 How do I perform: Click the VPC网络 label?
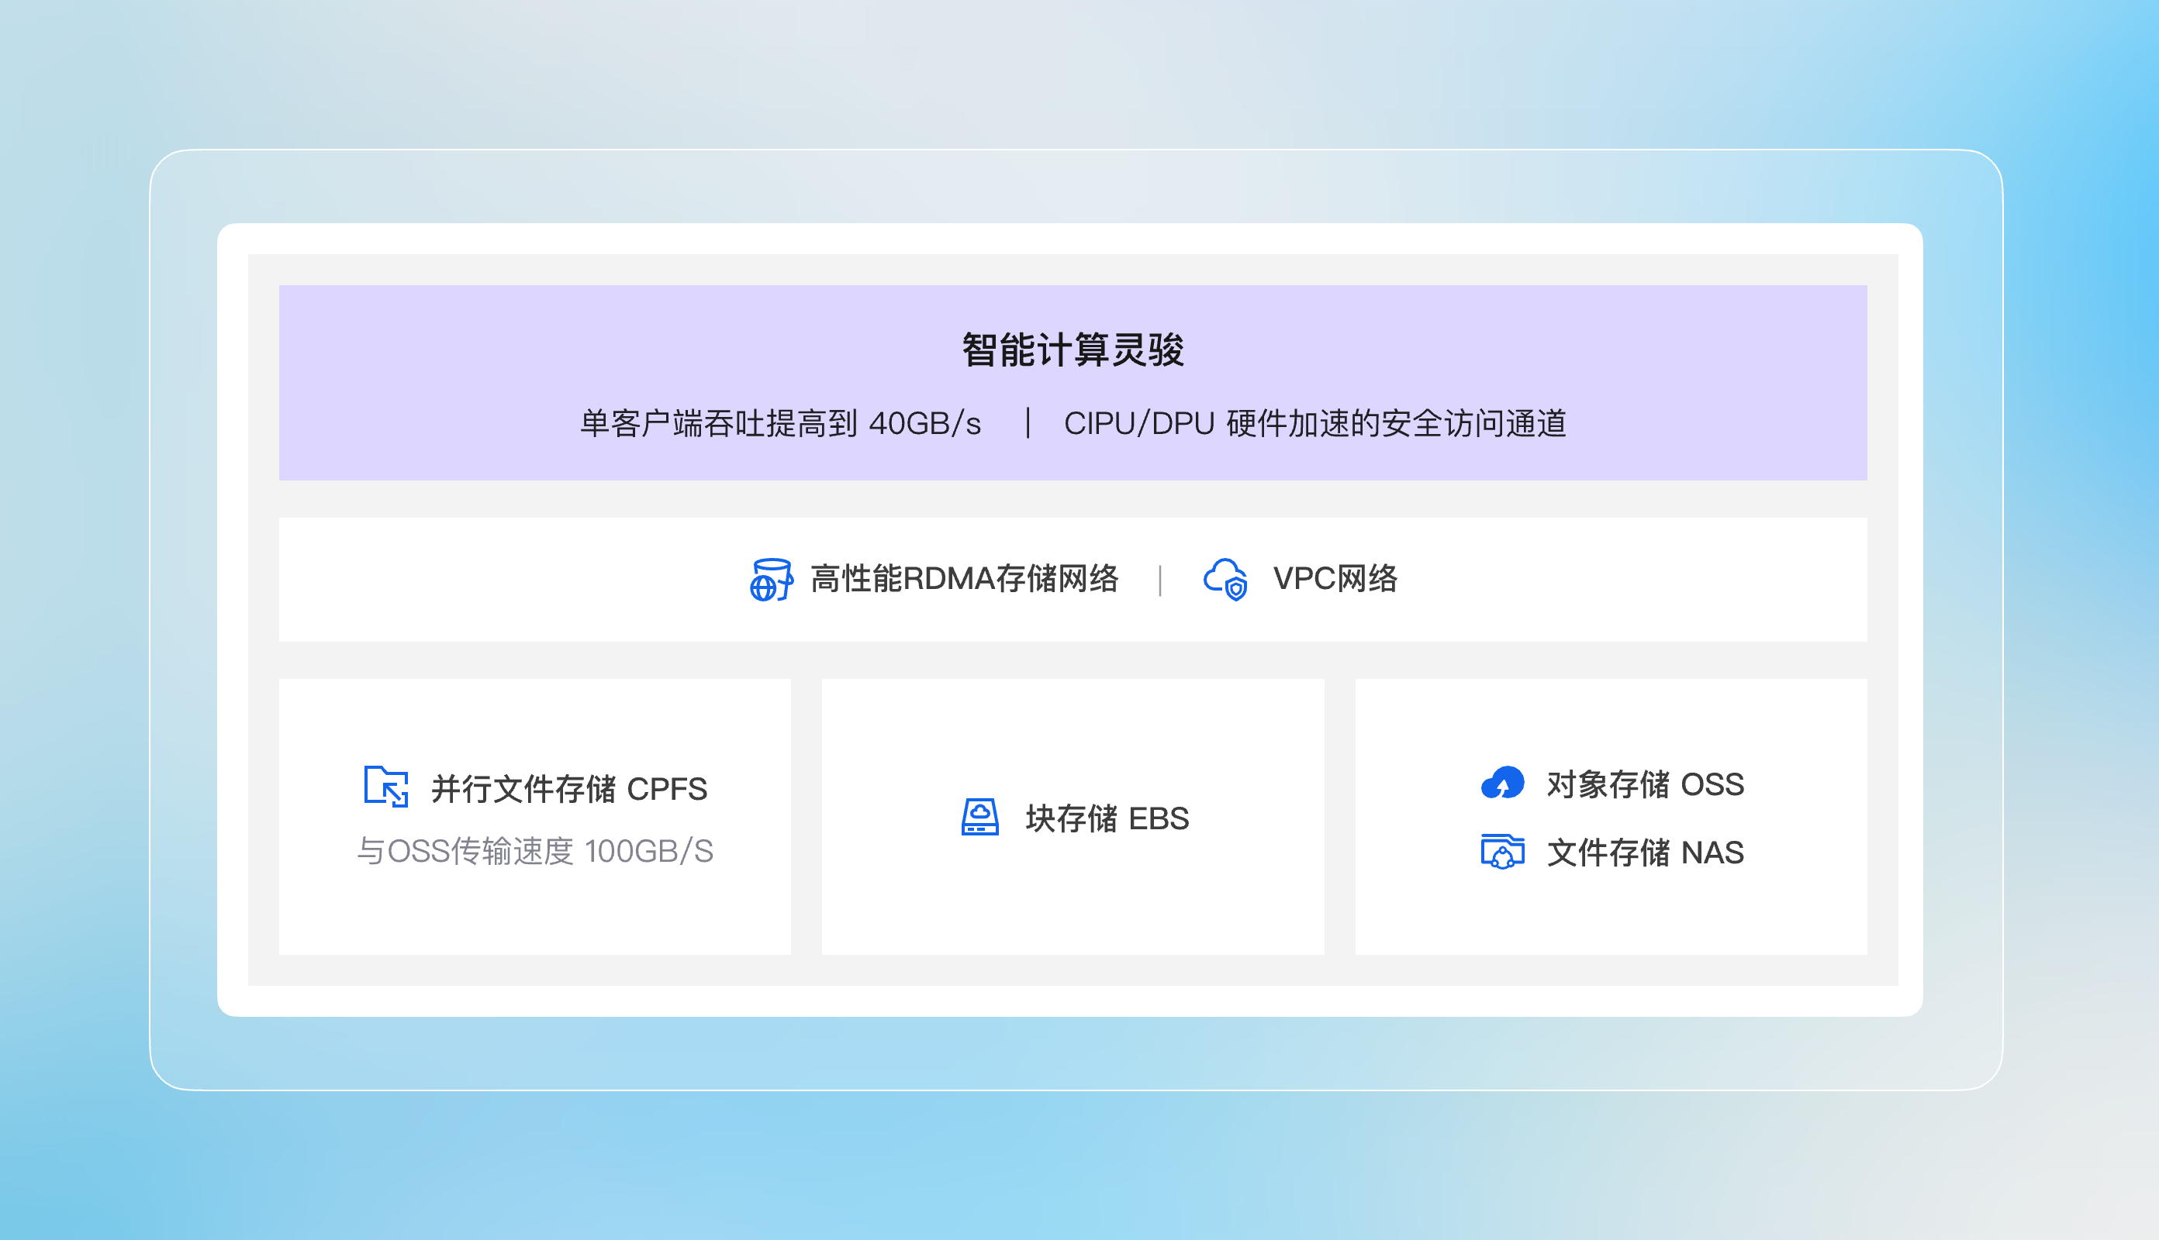point(1335,579)
